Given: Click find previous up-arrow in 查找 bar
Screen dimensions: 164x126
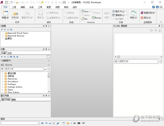Looking at the screenshot, I should coord(50,123).
